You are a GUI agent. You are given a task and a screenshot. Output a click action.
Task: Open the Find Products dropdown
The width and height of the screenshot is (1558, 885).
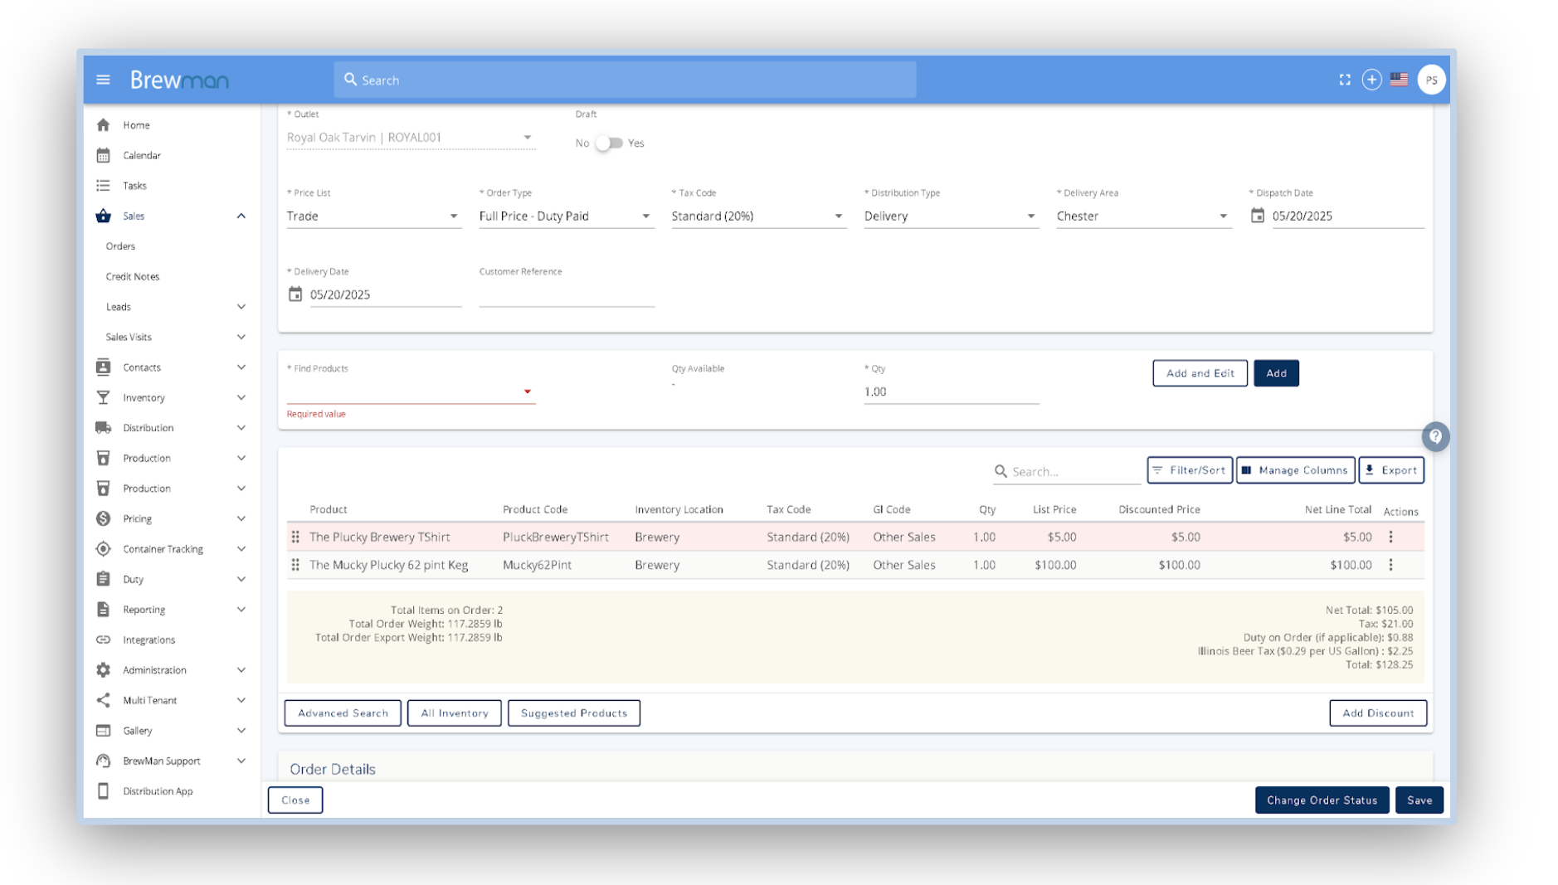coord(411,391)
